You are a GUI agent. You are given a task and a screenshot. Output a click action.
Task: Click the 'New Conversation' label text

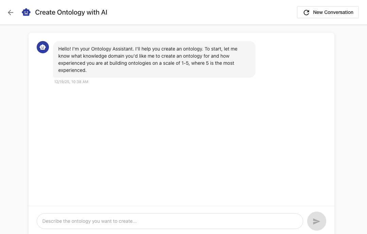(x=333, y=12)
